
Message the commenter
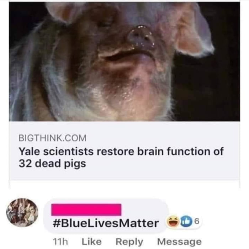pos(179,242)
